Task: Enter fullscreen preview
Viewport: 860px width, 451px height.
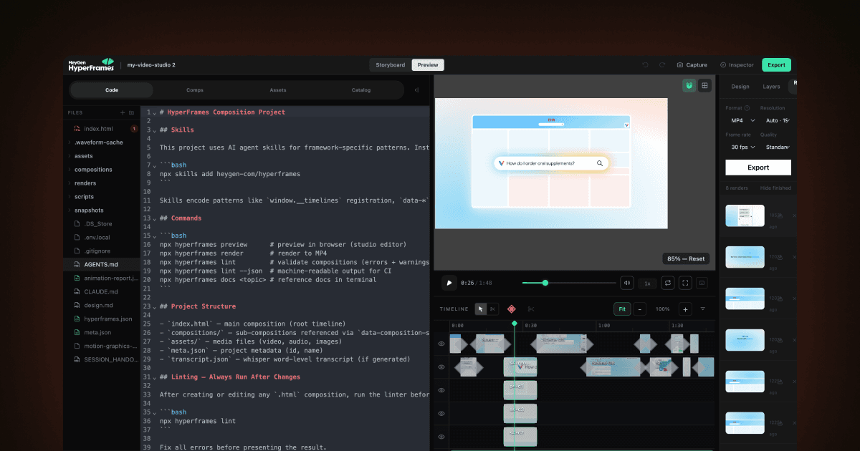Action: 684,283
